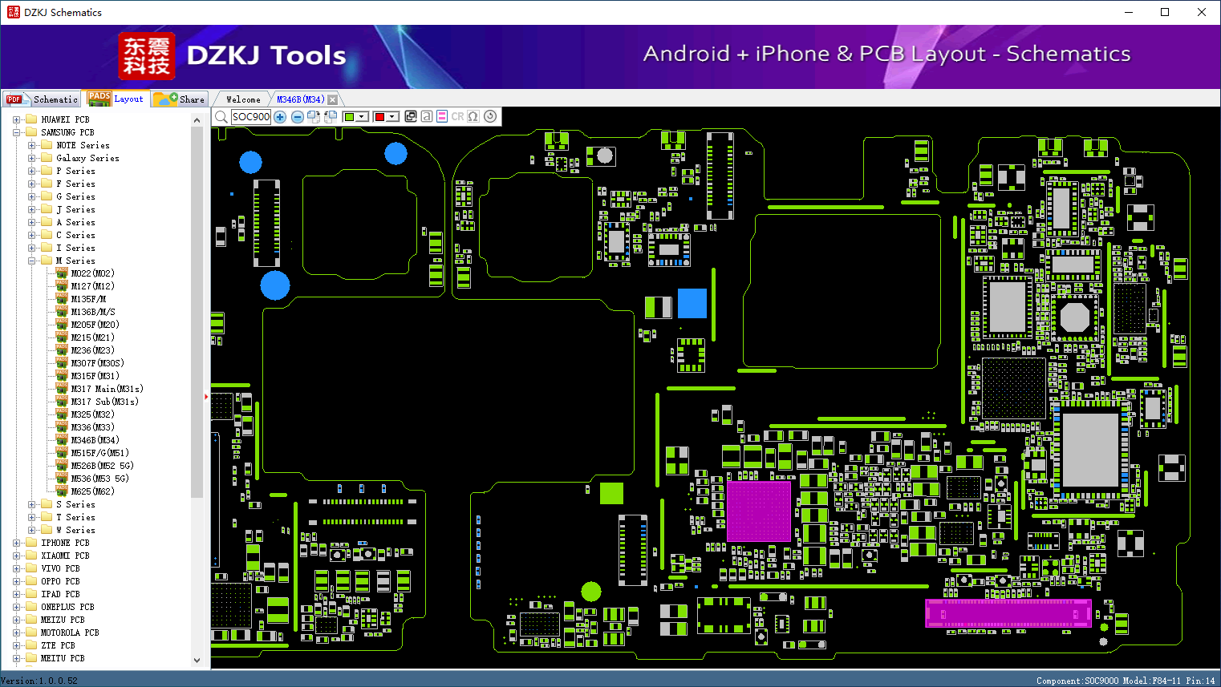Expand the A Series folder
This screenshot has height=687, width=1221.
pos(31,222)
